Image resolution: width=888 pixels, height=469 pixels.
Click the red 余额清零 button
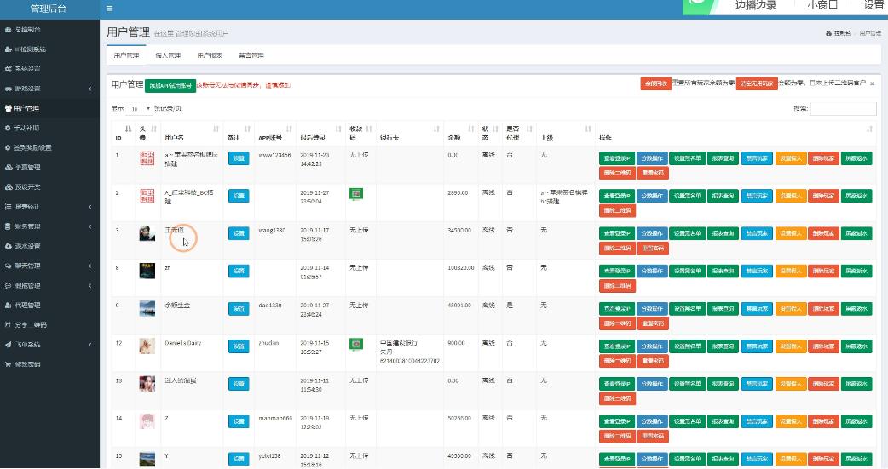(x=654, y=83)
